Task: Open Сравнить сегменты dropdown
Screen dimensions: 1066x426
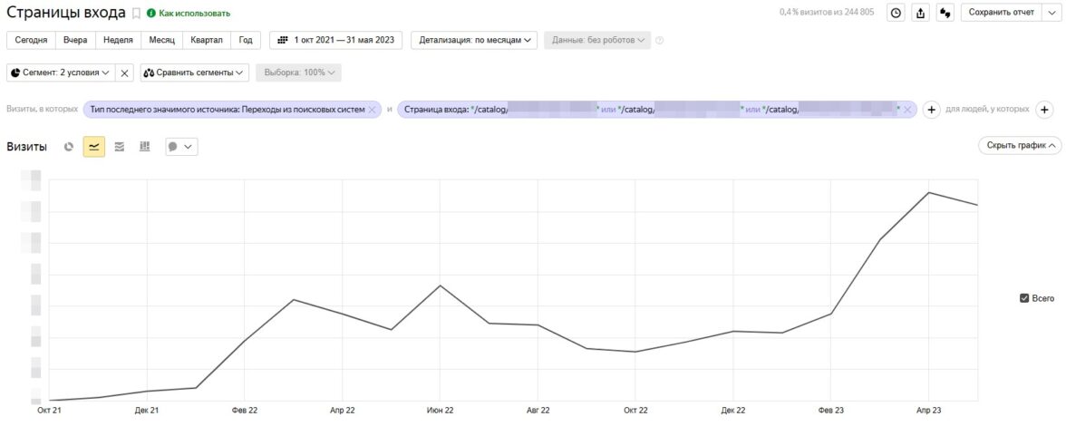Action: click(195, 73)
